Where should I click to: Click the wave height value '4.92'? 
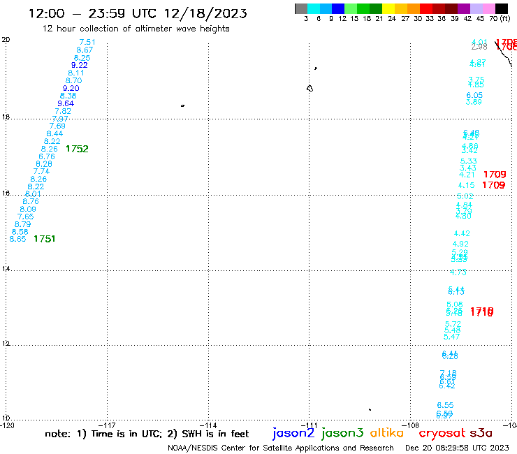click(x=460, y=244)
